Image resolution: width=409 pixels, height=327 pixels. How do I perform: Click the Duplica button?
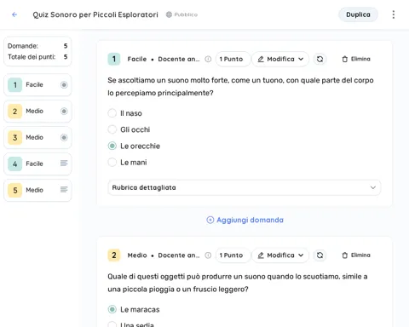coord(358,14)
